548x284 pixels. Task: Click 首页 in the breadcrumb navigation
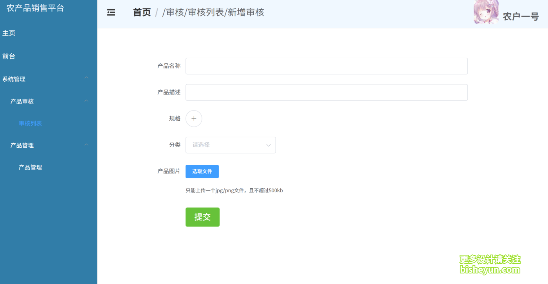point(142,12)
